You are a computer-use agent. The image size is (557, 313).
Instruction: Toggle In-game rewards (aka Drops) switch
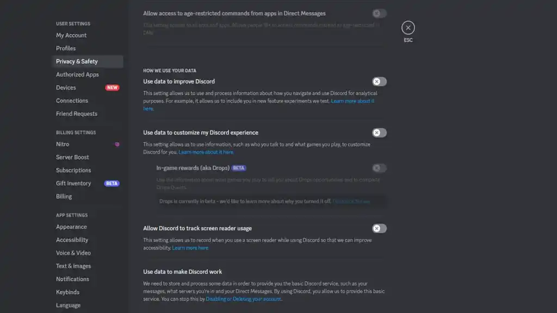tap(379, 168)
